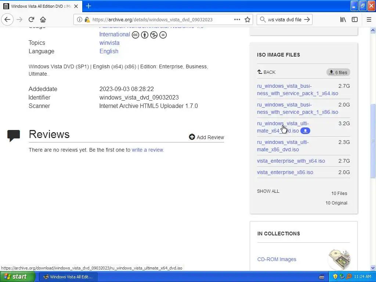Image resolution: width=376 pixels, height=282 pixels.
Task: Click the '10 Original' count text
Action: 336,203
